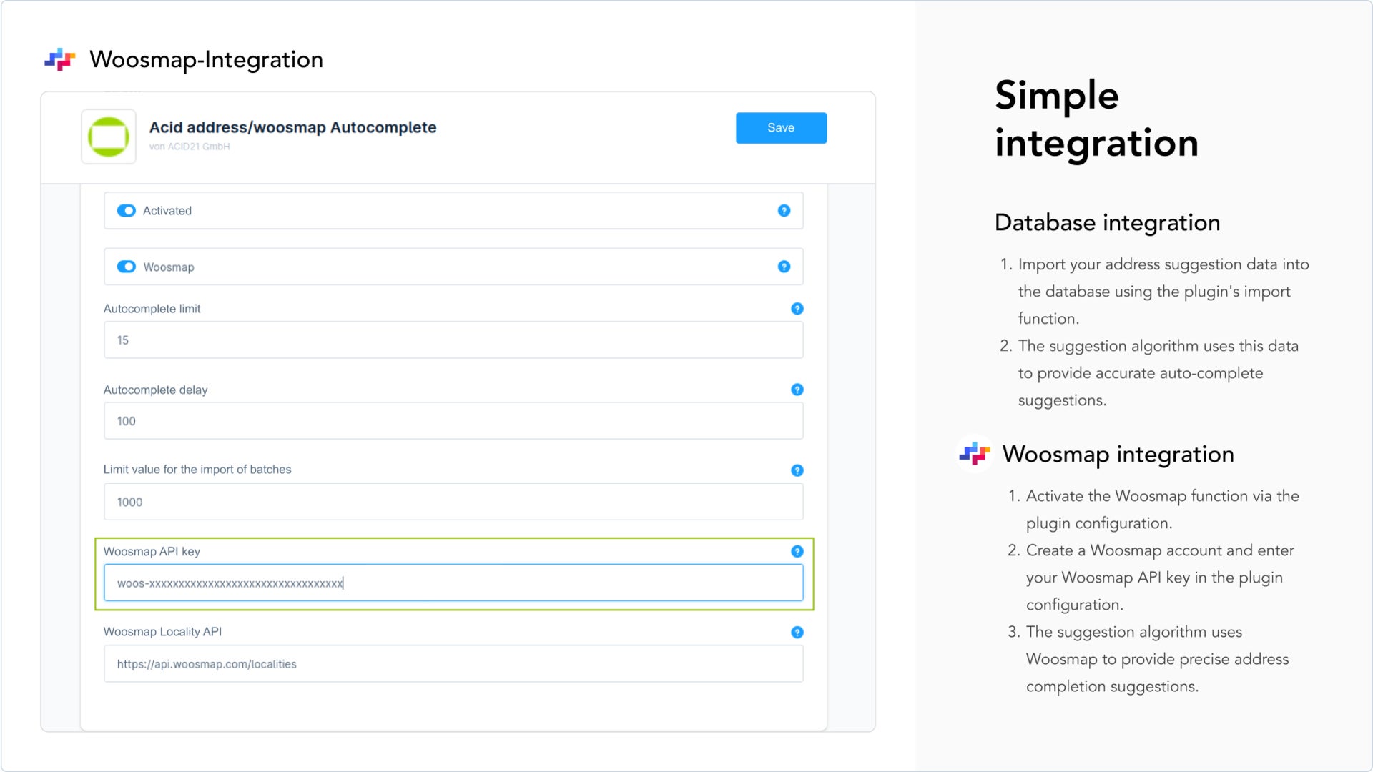Focus the batch import limit field showing 1000
This screenshot has width=1373, height=772.
[453, 502]
